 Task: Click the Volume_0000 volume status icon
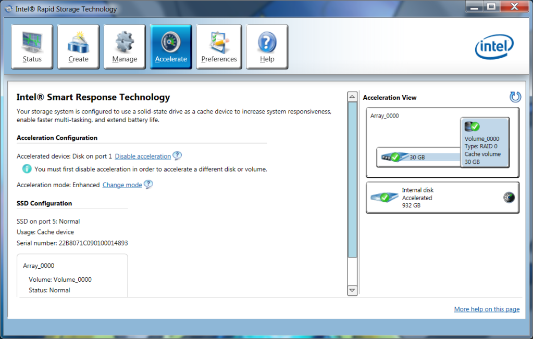coord(472,126)
